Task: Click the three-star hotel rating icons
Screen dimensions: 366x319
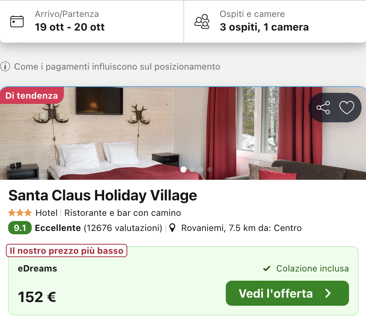Action: pyautogui.click(x=20, y=213)
